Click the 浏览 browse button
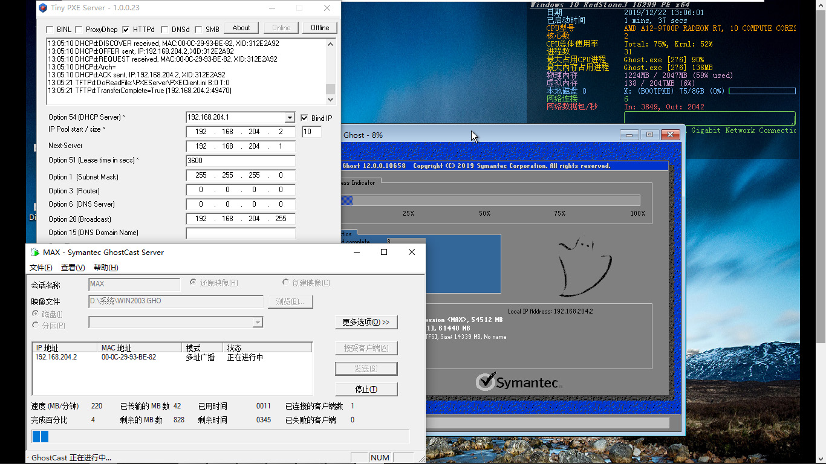This screenshot has width=826, height=464. point(290,301)
